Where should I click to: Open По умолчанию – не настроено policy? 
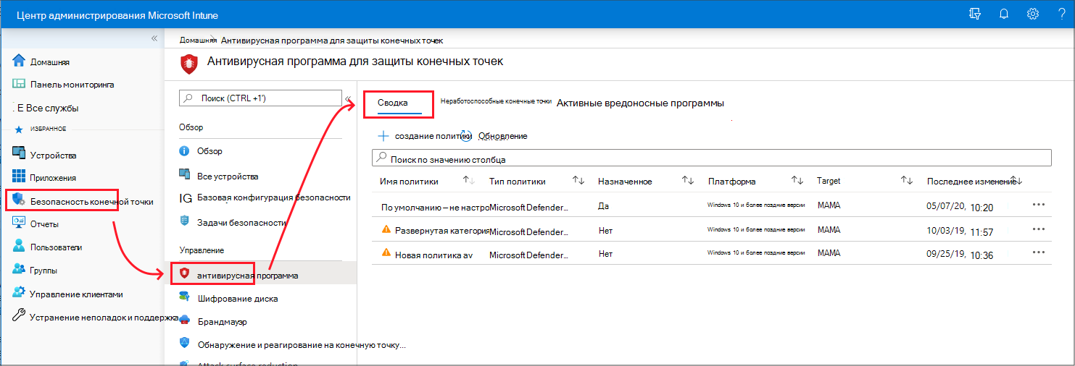[x=435, y=208]
